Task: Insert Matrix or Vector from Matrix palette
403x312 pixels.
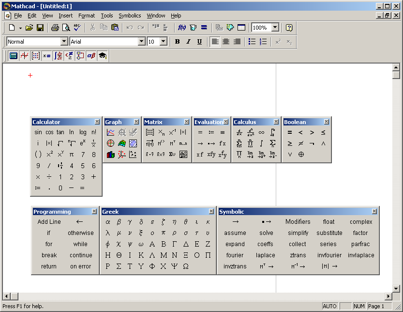Action: [x=150, y=132]
